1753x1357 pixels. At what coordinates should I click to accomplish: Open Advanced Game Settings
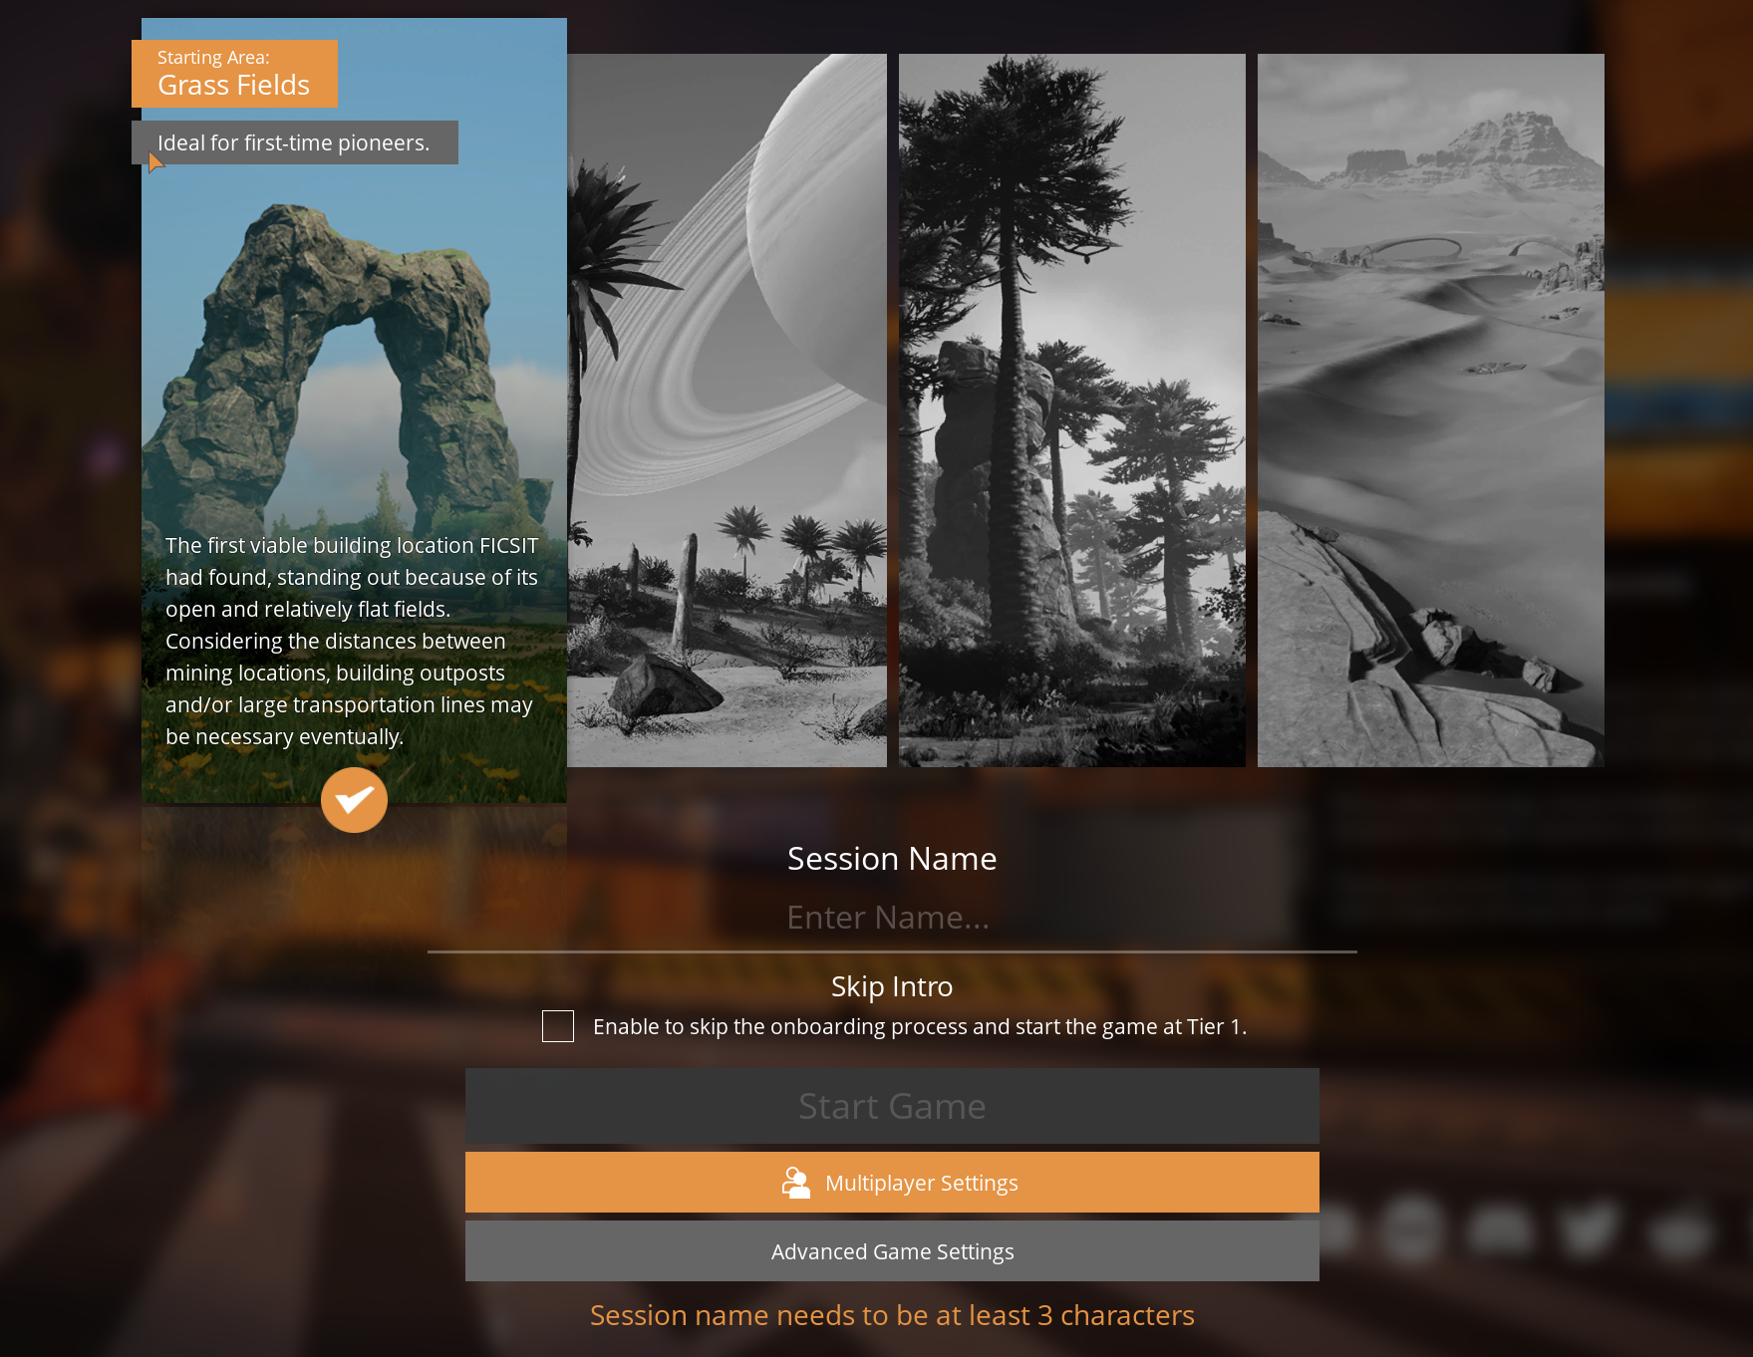pyautogui.click(x=892, y=1251)
